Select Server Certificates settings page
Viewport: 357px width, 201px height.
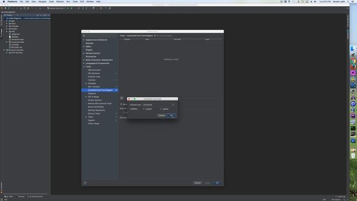pyautogui.click(x=96, y=107)
